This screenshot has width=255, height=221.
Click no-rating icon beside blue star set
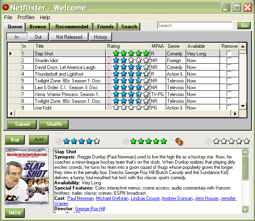[59, 141]
